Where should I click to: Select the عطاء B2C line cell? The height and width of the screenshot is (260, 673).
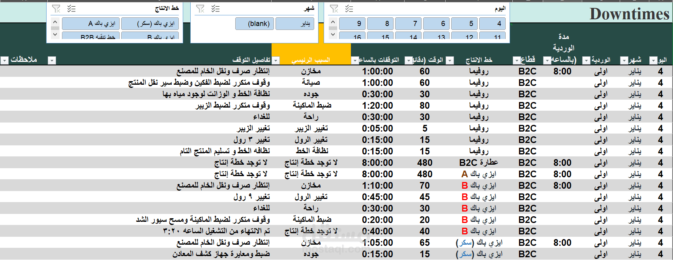(478, 163)
